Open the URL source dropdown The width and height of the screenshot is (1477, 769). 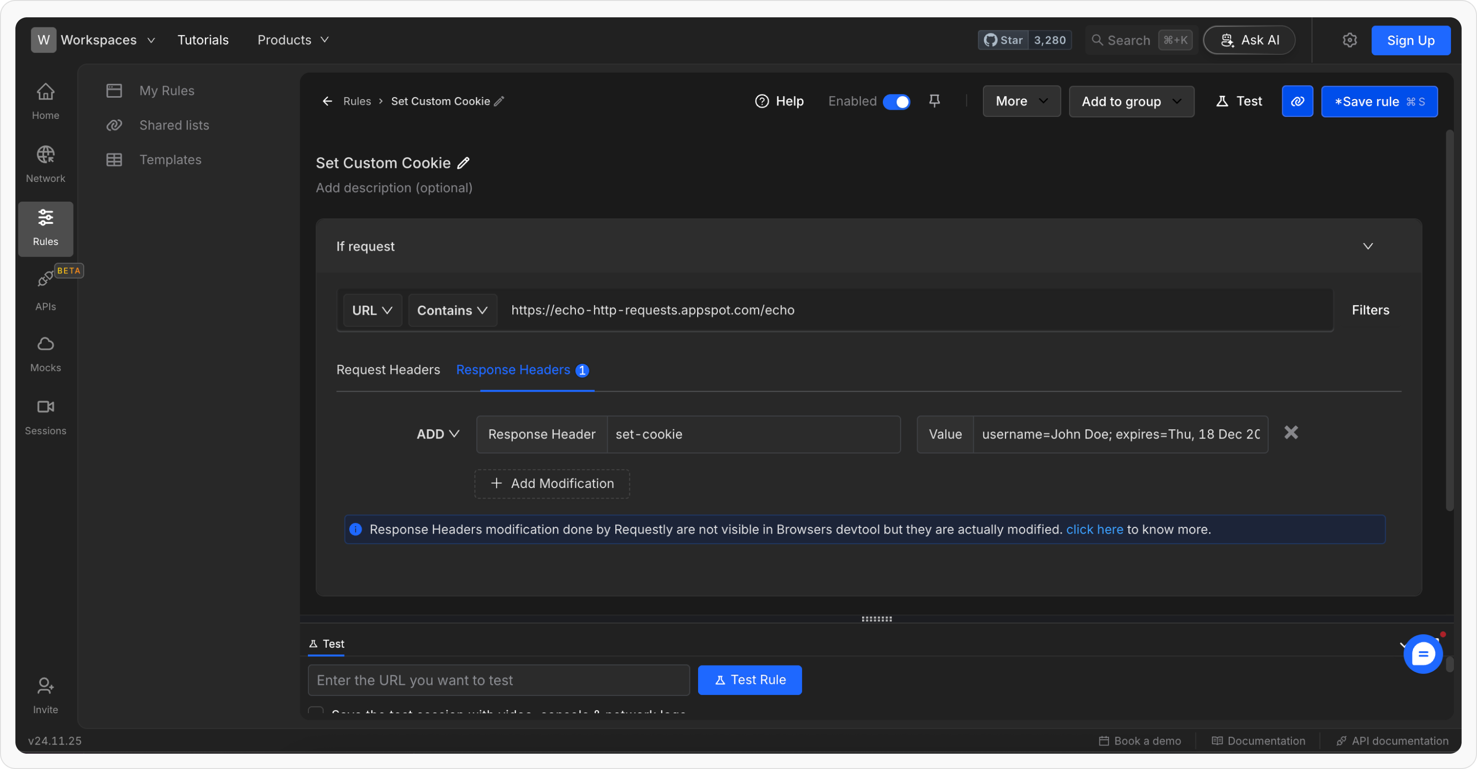(371, 310)
